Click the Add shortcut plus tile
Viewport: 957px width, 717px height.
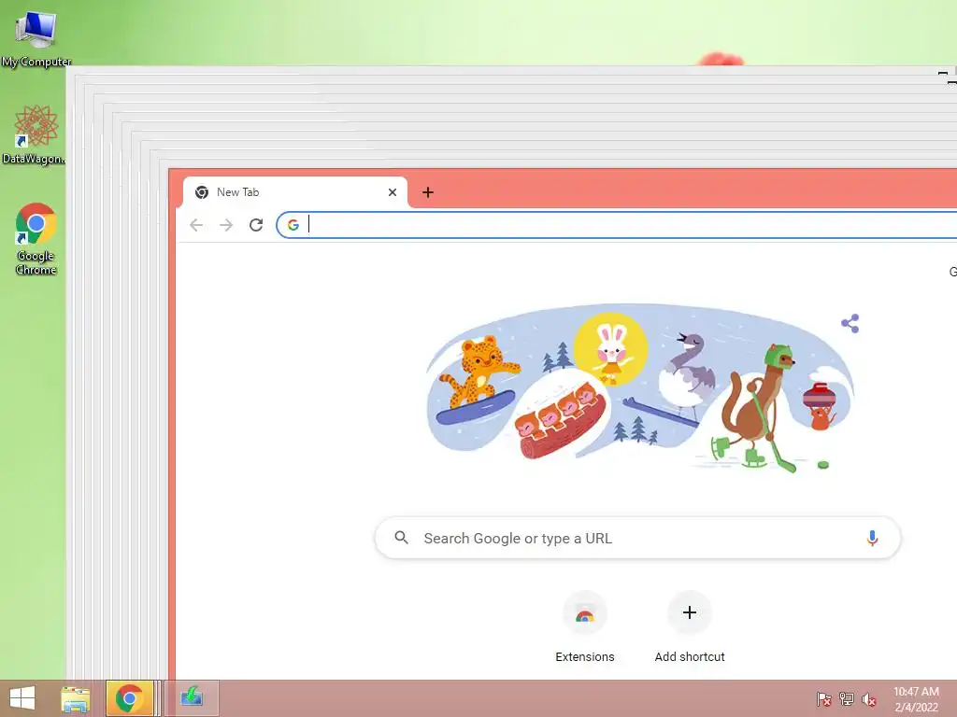690,612
